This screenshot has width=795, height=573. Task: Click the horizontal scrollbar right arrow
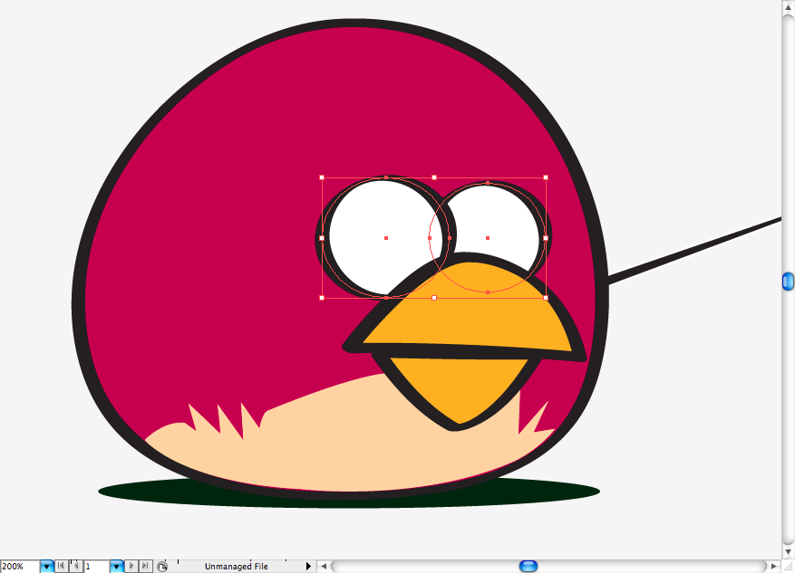tap(774, 566)
